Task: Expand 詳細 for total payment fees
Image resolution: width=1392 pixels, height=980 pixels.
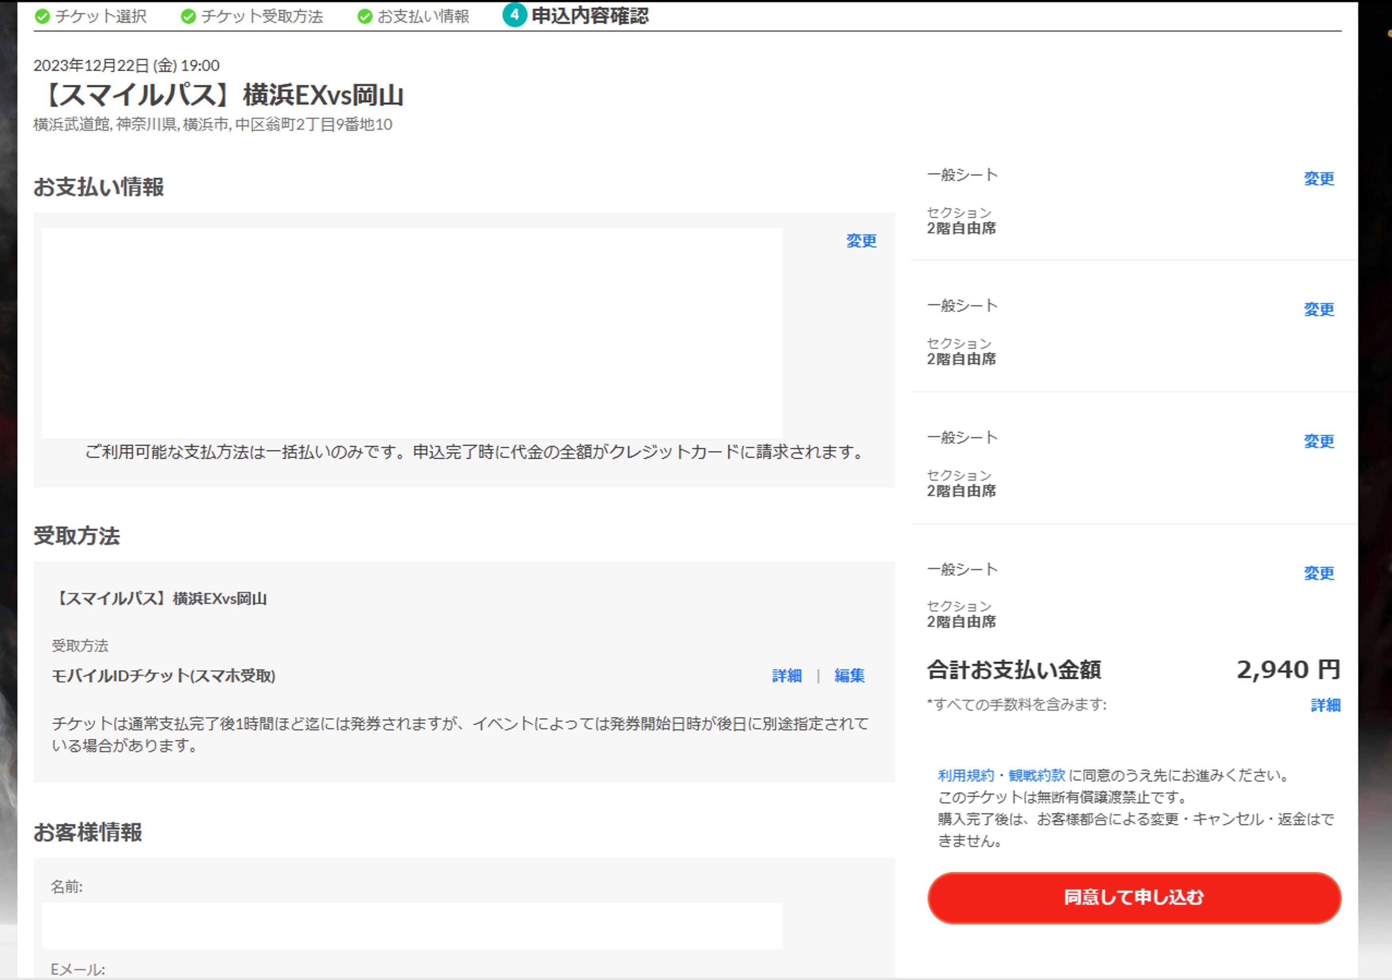Action: tap(1325, 705)
